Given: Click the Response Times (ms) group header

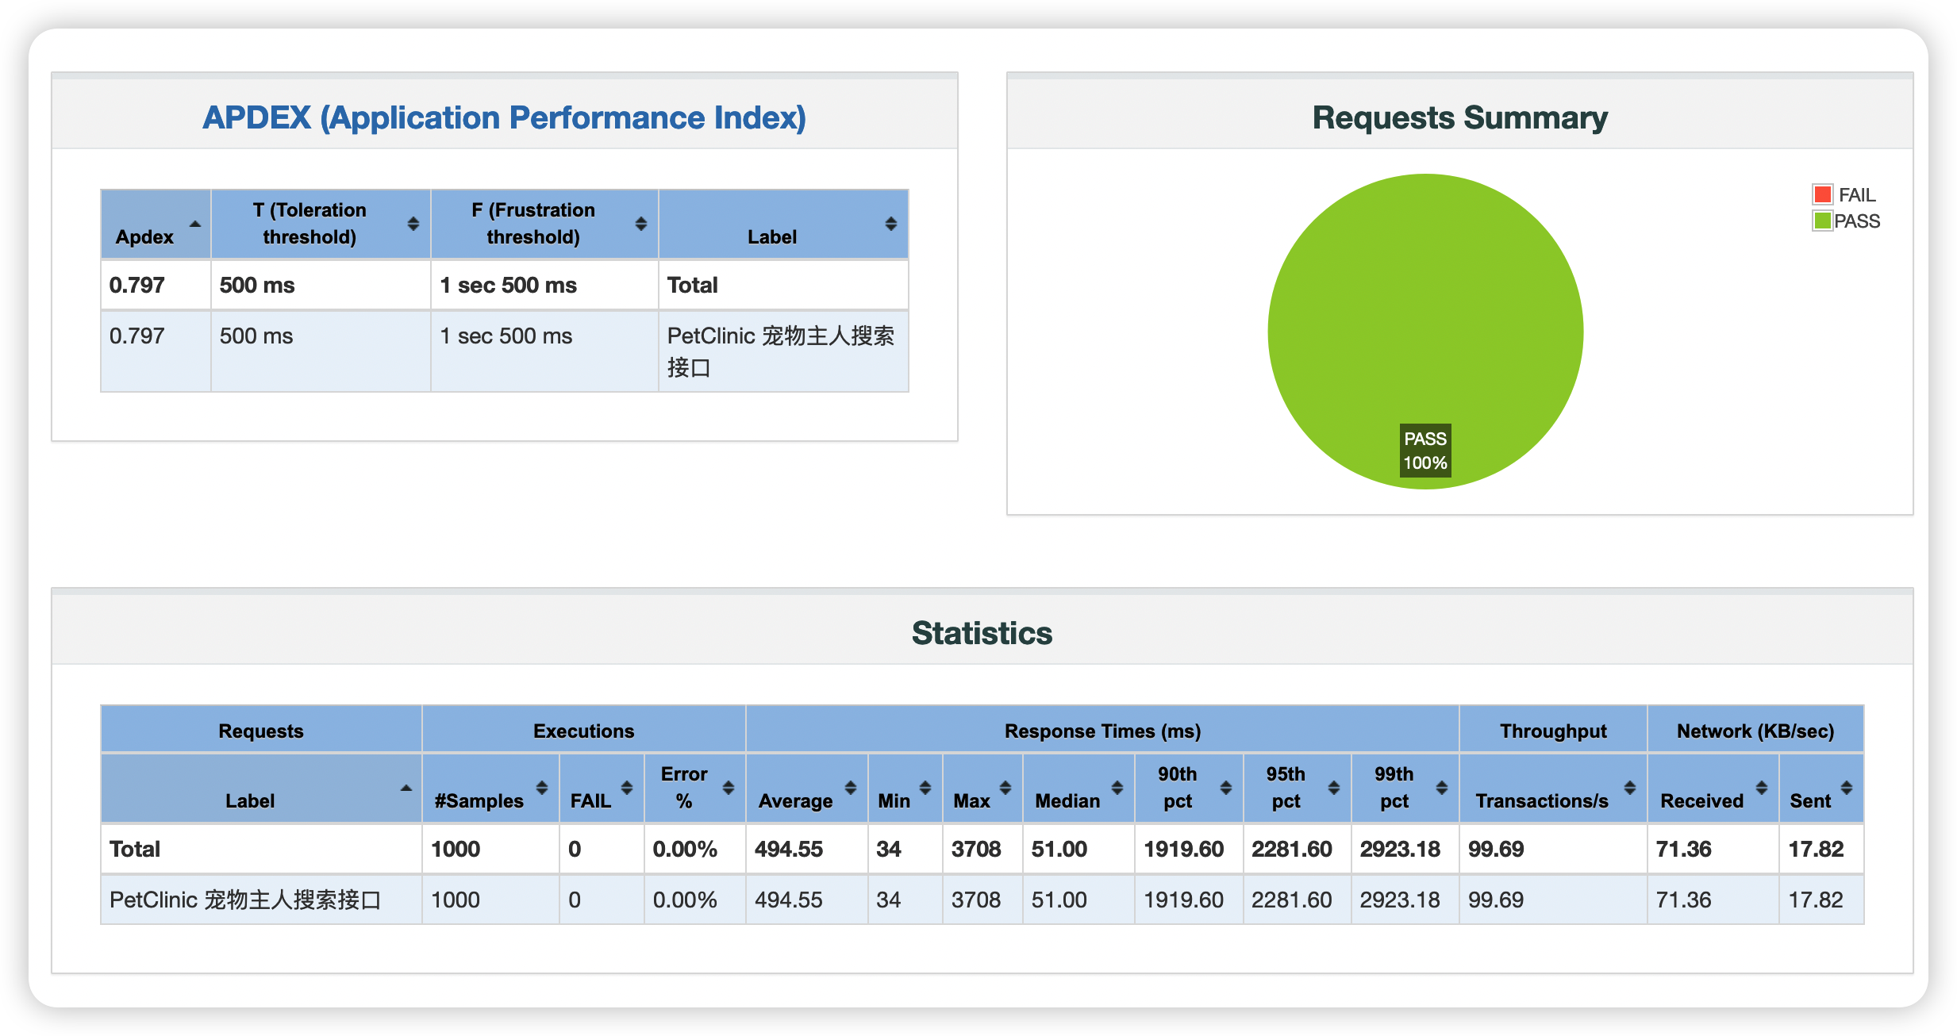Looking at the screenshot, I should point(1102,731).
